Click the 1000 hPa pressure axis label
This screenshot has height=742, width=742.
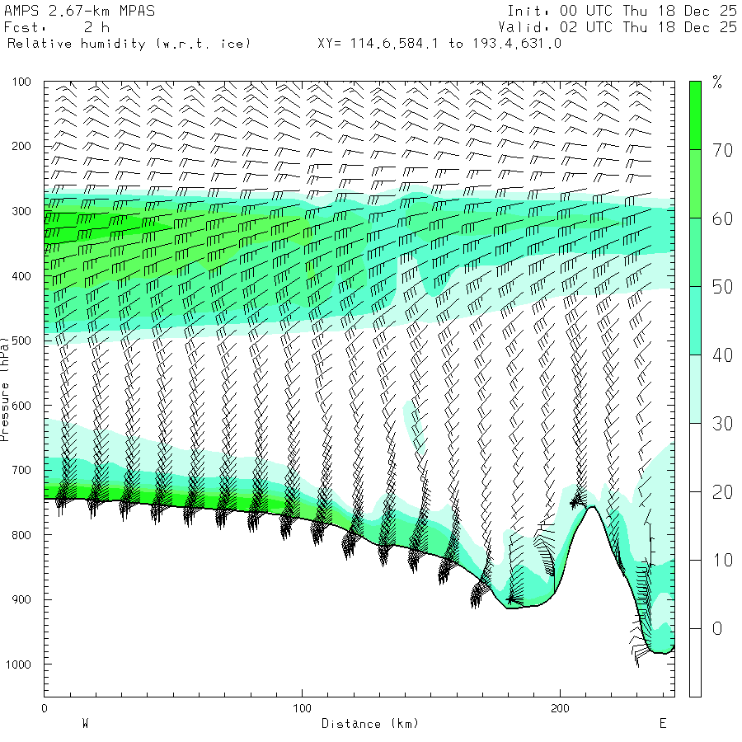18,665
